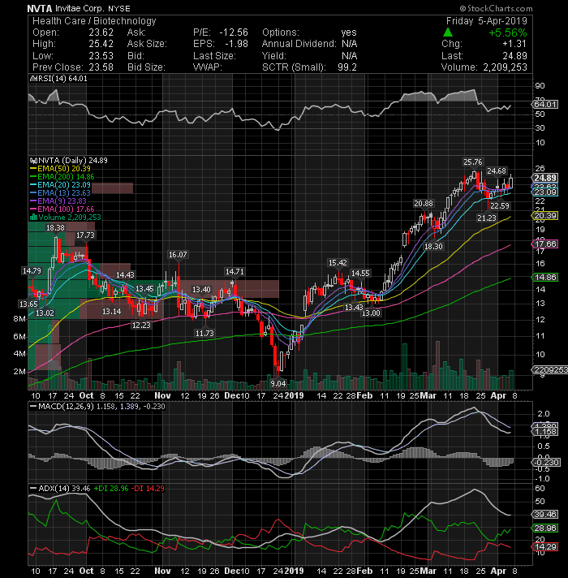Screen dimensions: 568x578
Task: Click the EMA(50) 20.39 legend entry
Action: [60, 169]
